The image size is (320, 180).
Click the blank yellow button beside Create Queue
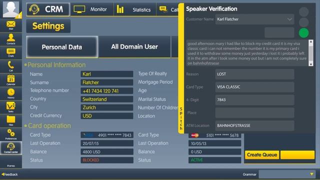pyautogui.click(x=297, y=155)
